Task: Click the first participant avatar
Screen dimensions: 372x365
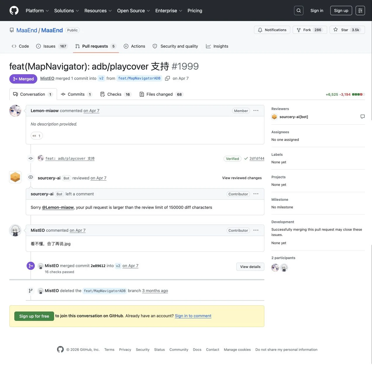Action: 275,268
